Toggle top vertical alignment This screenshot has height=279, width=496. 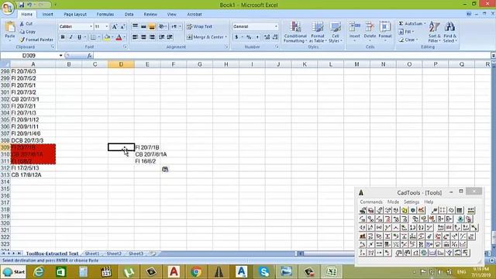(x=135, y=26)
